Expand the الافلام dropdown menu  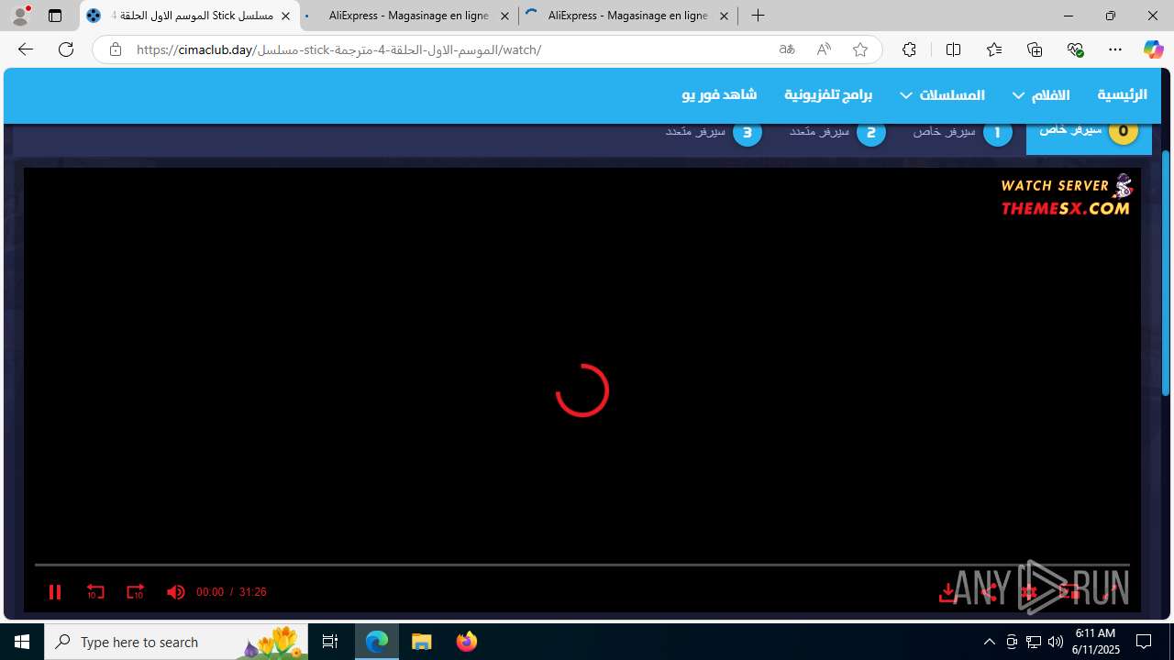[1041, 94]
